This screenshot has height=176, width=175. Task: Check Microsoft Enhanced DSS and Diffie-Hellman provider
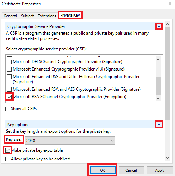[9, 77]
